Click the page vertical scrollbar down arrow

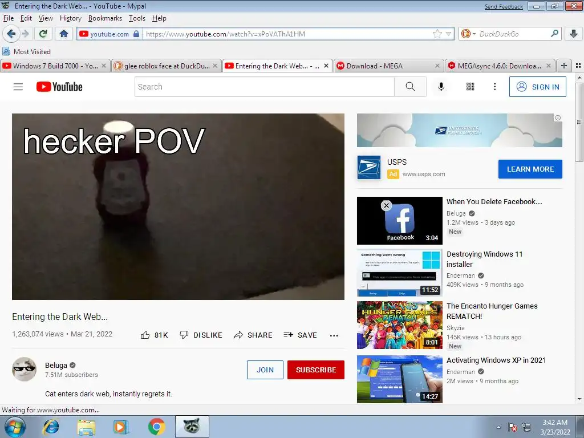point(579,399)
